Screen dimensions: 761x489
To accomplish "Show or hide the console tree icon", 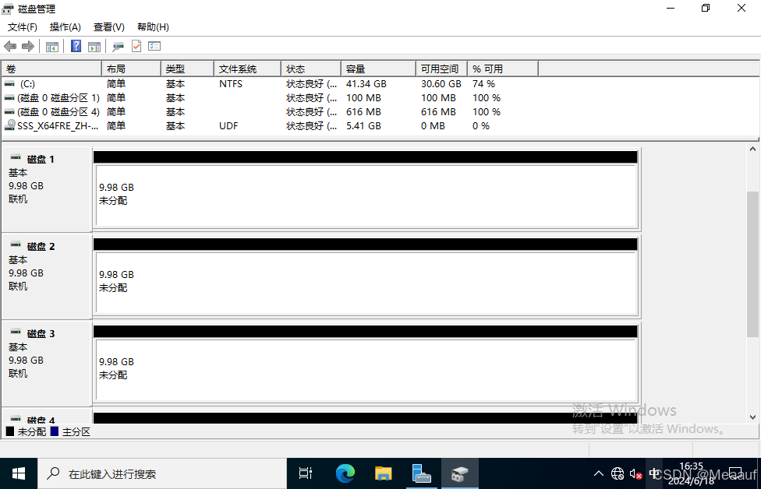I will [x=52, y=47].
